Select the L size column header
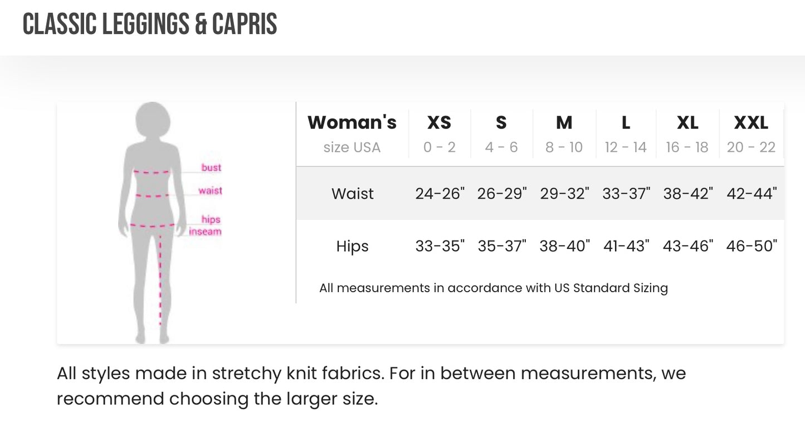 coord(626,122)
